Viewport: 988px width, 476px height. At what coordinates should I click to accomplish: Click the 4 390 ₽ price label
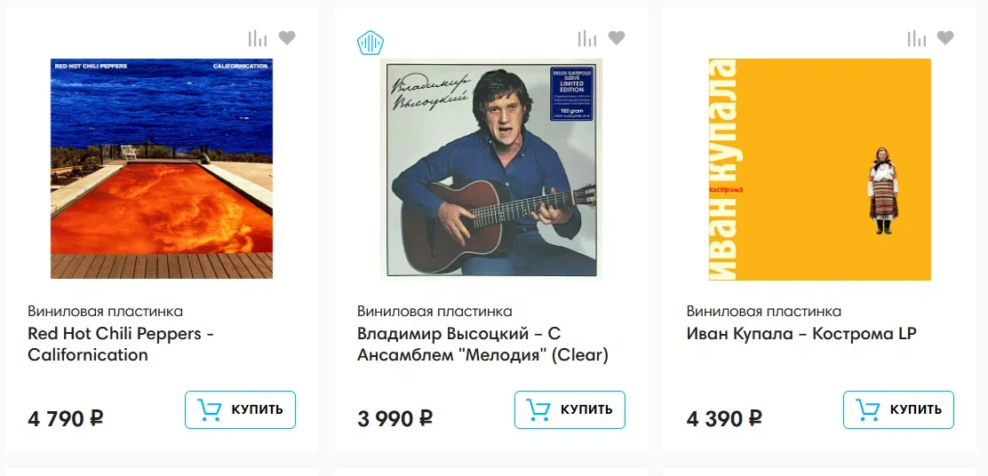click(724, 418)
